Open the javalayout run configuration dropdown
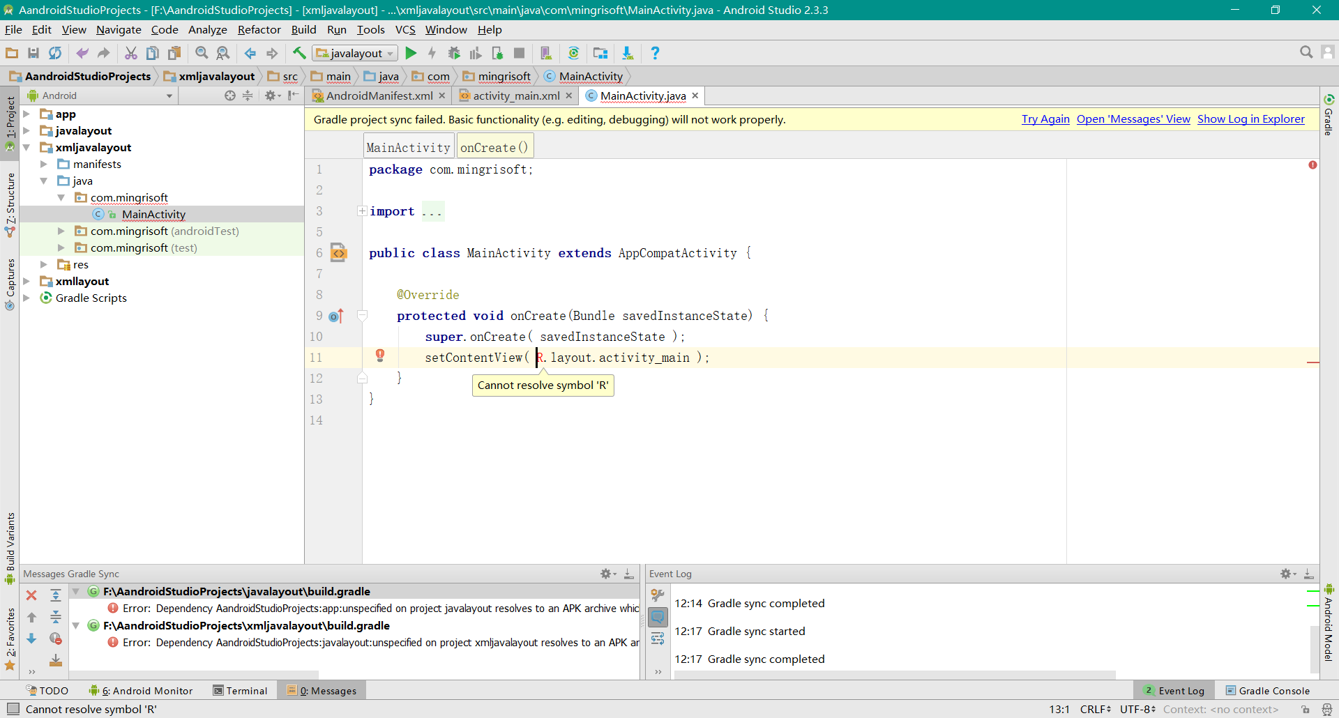Image resolution: width=1339 pixels, height=718 pixels. click(x=356, y=53)
